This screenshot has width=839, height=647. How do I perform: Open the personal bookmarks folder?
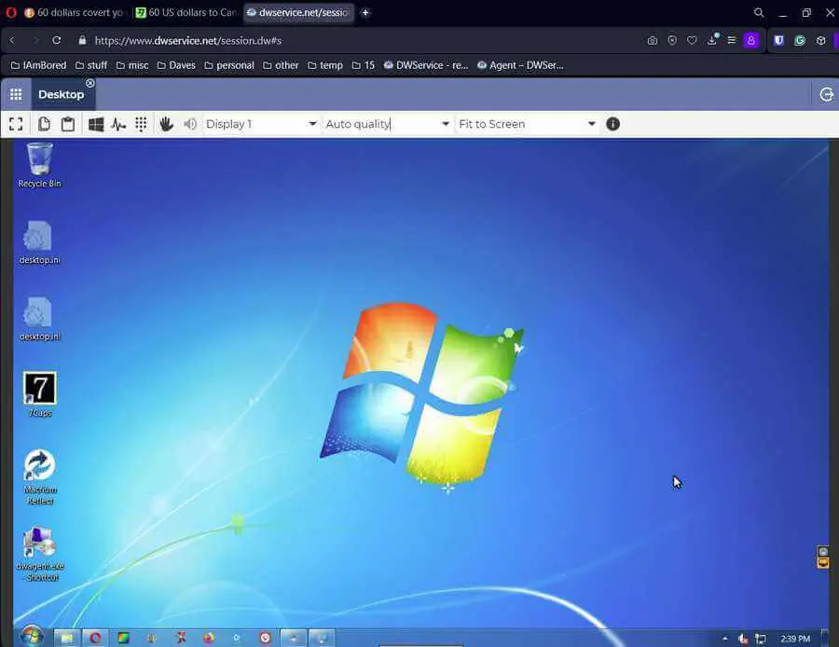click(x=229, y=65)
